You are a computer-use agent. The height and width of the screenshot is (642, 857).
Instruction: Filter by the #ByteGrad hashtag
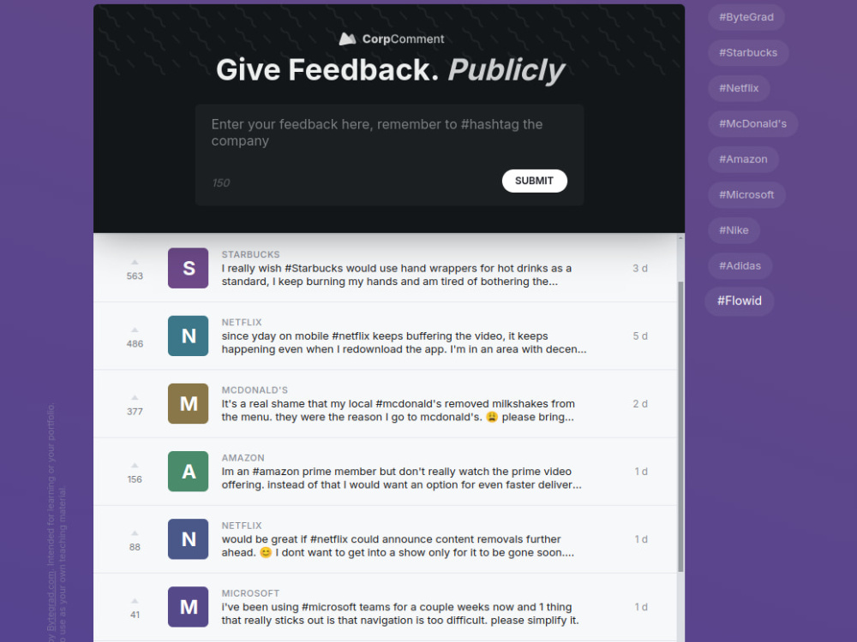tap(746, 17)
